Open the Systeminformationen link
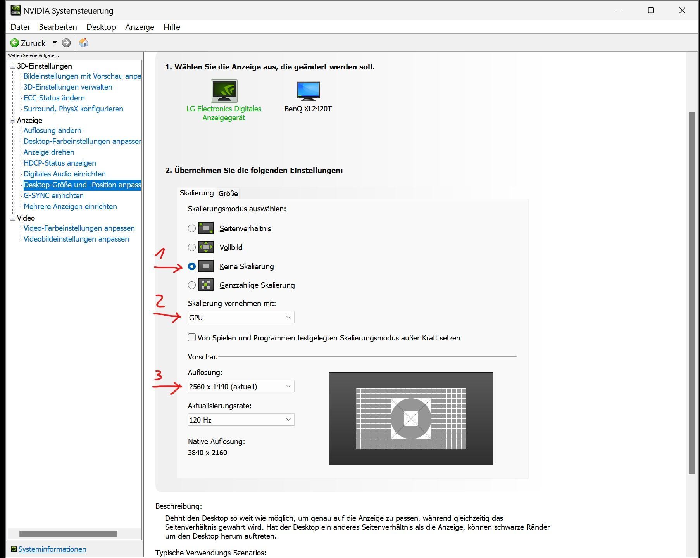The width and height of the screenshot is (700, 558). 52,549
